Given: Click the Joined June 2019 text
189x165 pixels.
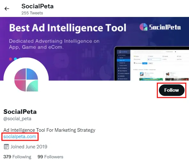Looking at the screenshot, I should 29,147.
